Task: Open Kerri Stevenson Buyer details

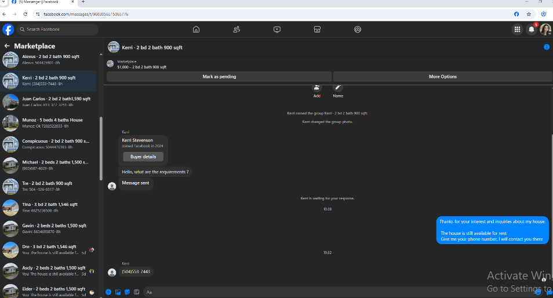Action: tap(143, 157)
